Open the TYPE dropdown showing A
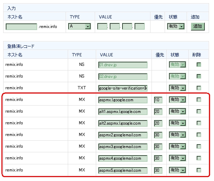 (x=79, y=26)
